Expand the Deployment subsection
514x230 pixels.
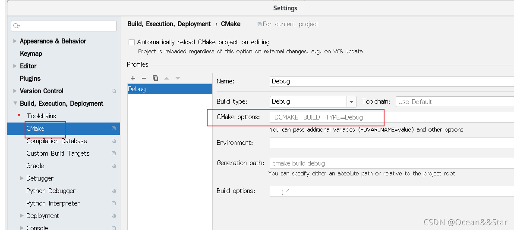click(x=22, y=216)
